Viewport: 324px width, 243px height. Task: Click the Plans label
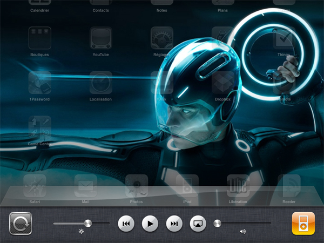pos(222,10)
